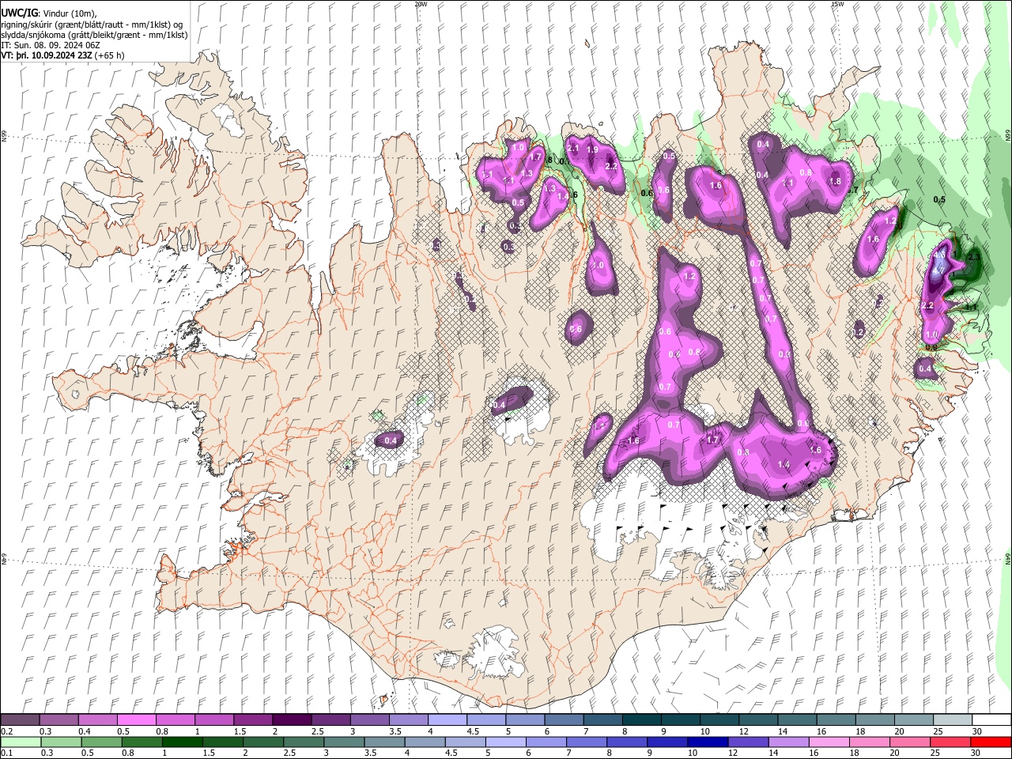Viewport: 1012px width, 759px height.
Task: Click the 1.8 snowfall value in the northeast
Action: (834, 181)
